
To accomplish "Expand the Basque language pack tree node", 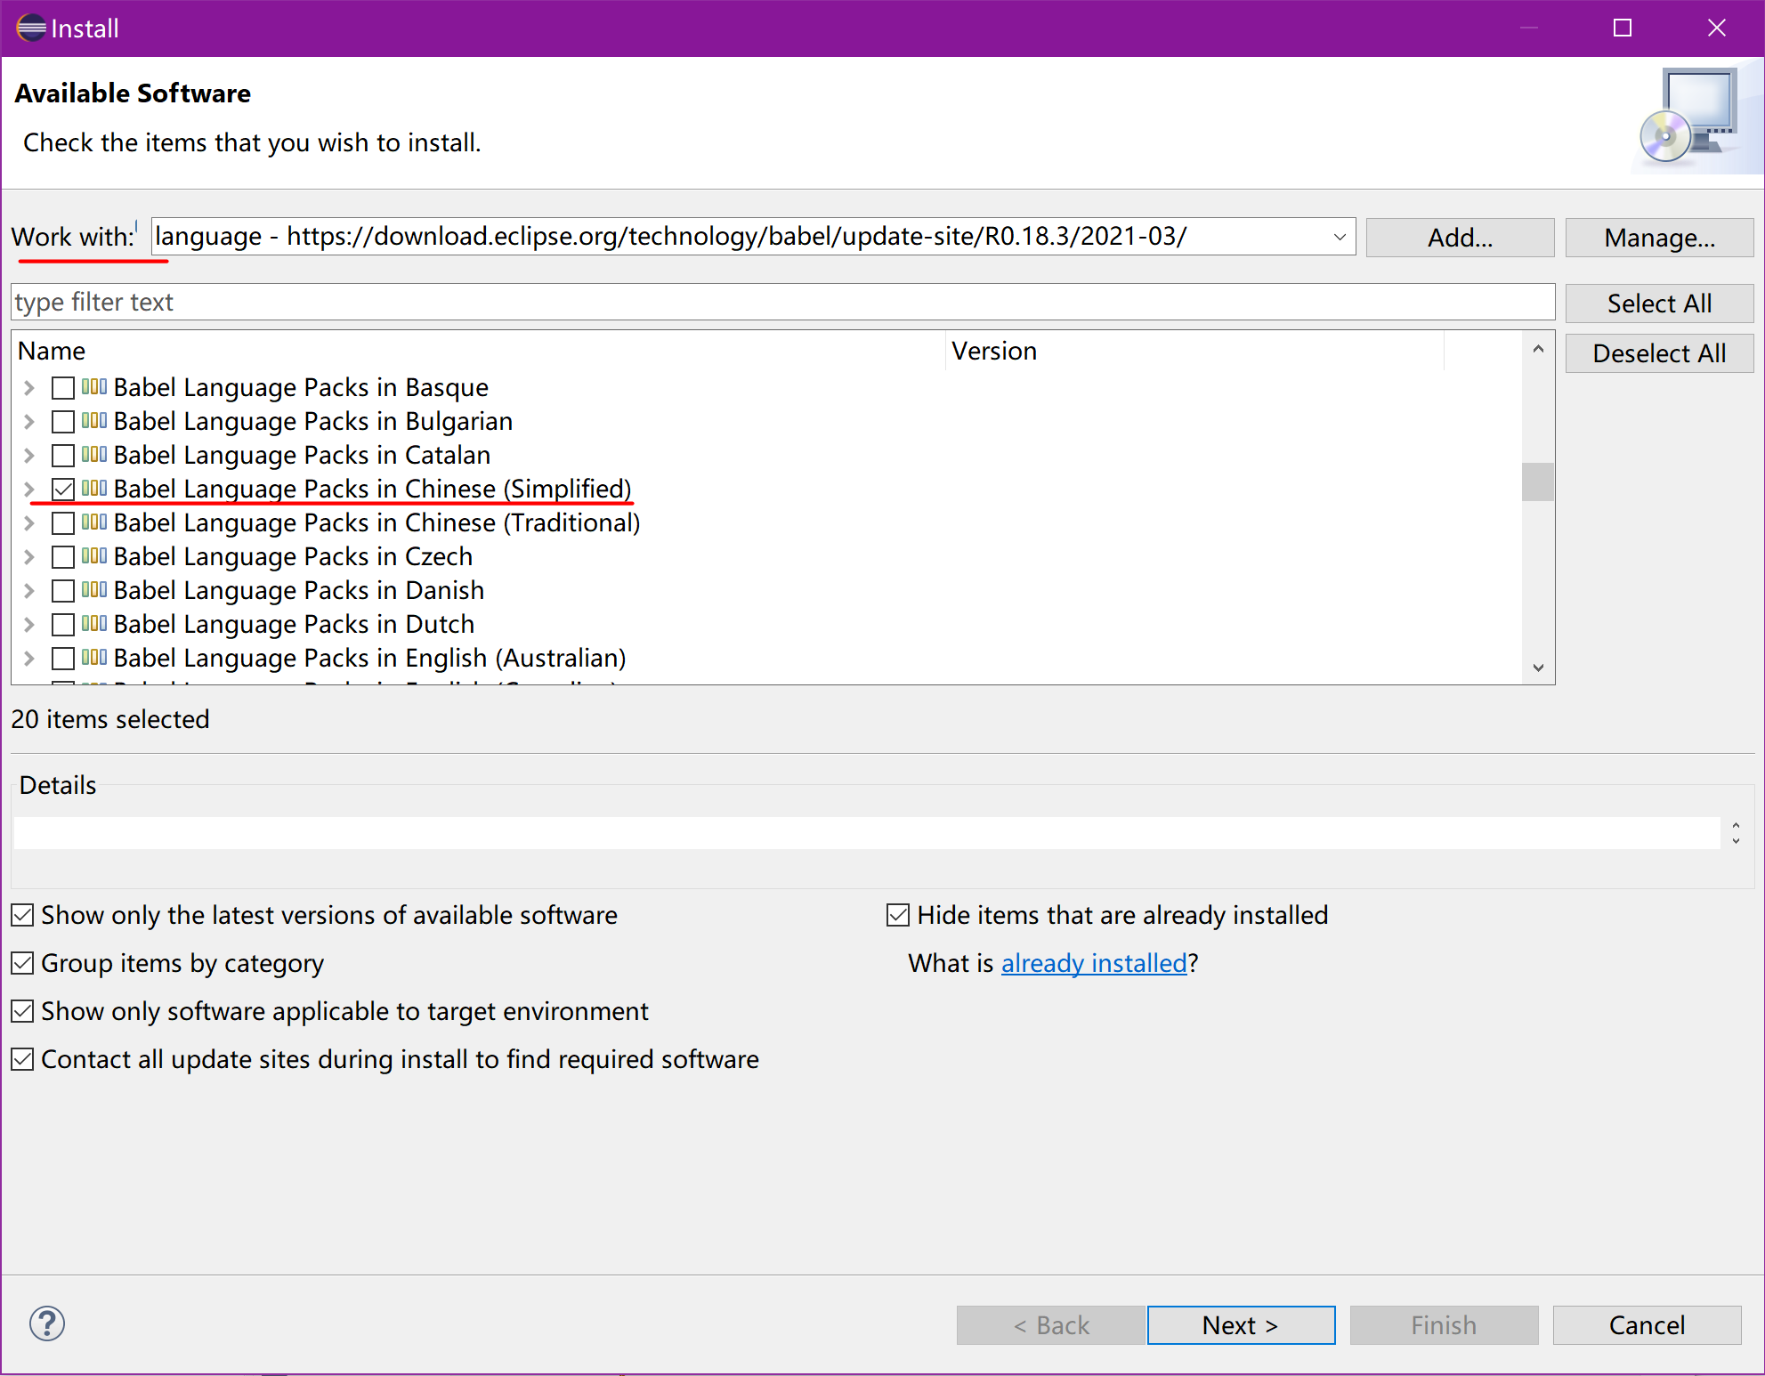I will point(28,388).
